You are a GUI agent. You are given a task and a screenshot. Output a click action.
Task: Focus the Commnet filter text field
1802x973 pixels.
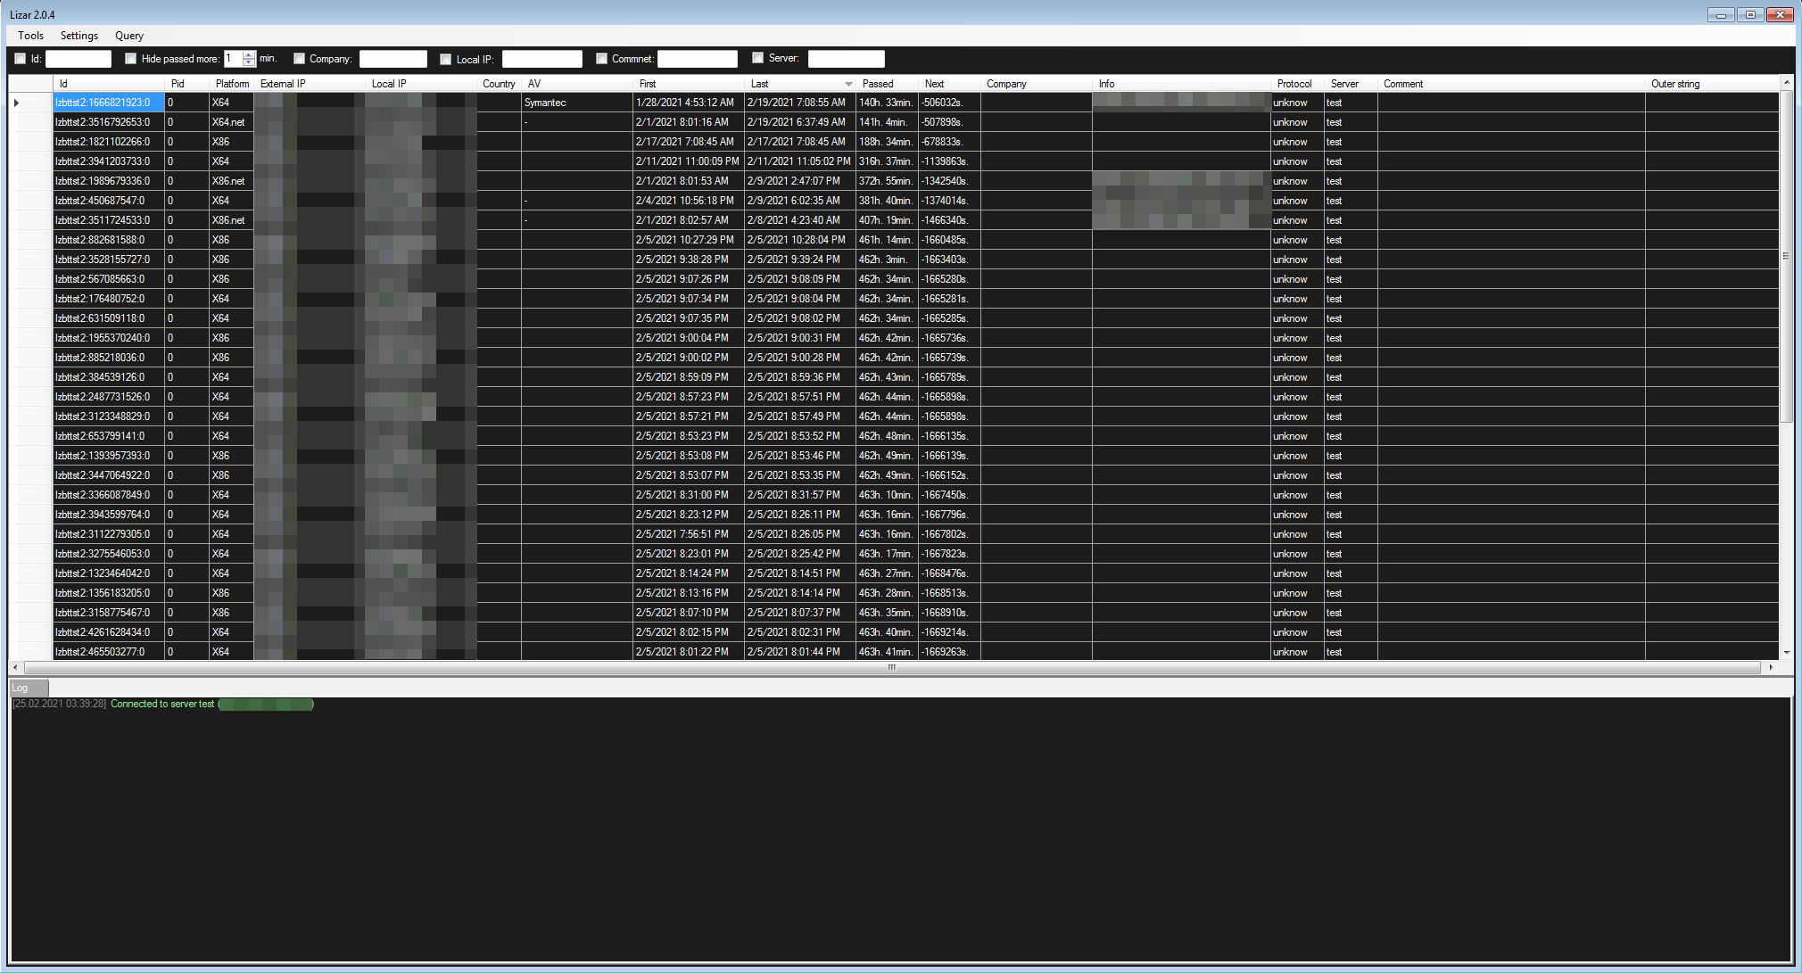pos(697,59)
